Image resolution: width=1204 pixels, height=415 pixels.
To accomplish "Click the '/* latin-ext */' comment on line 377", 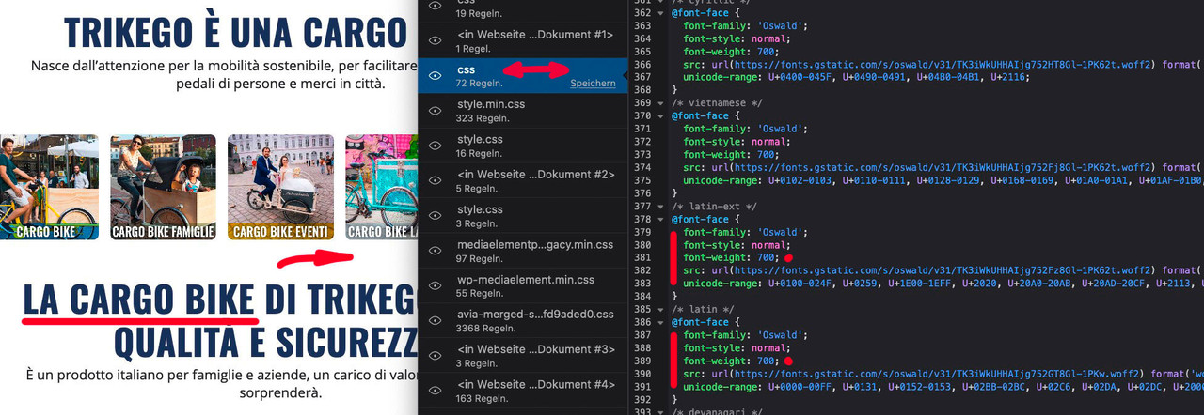I will pos(713,207).
